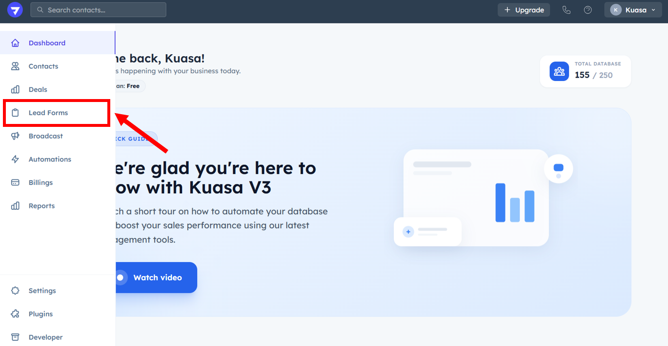Click the Plugins puzzle piece icon
Image resolution: width=668 pixels, height=346 pixels.
pyautogui.click(x=15, y=314)
